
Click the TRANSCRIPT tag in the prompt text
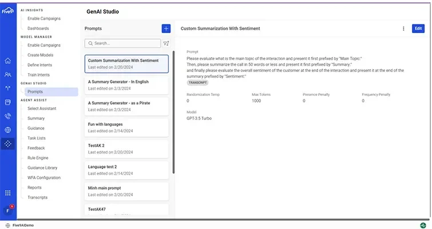click(197, 82)
